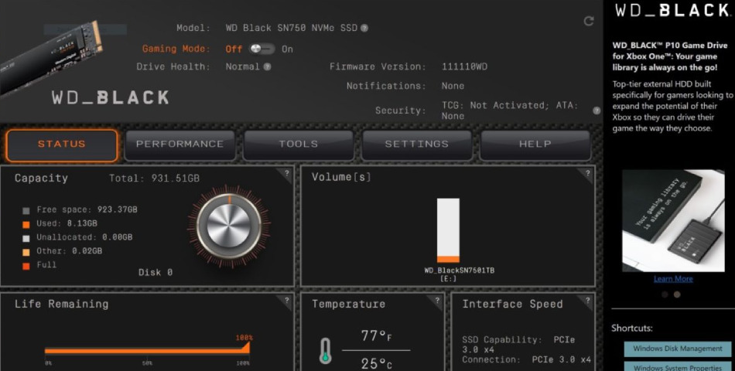
Task: Launch Windows Disk Management shortcut
Action: 678,349
